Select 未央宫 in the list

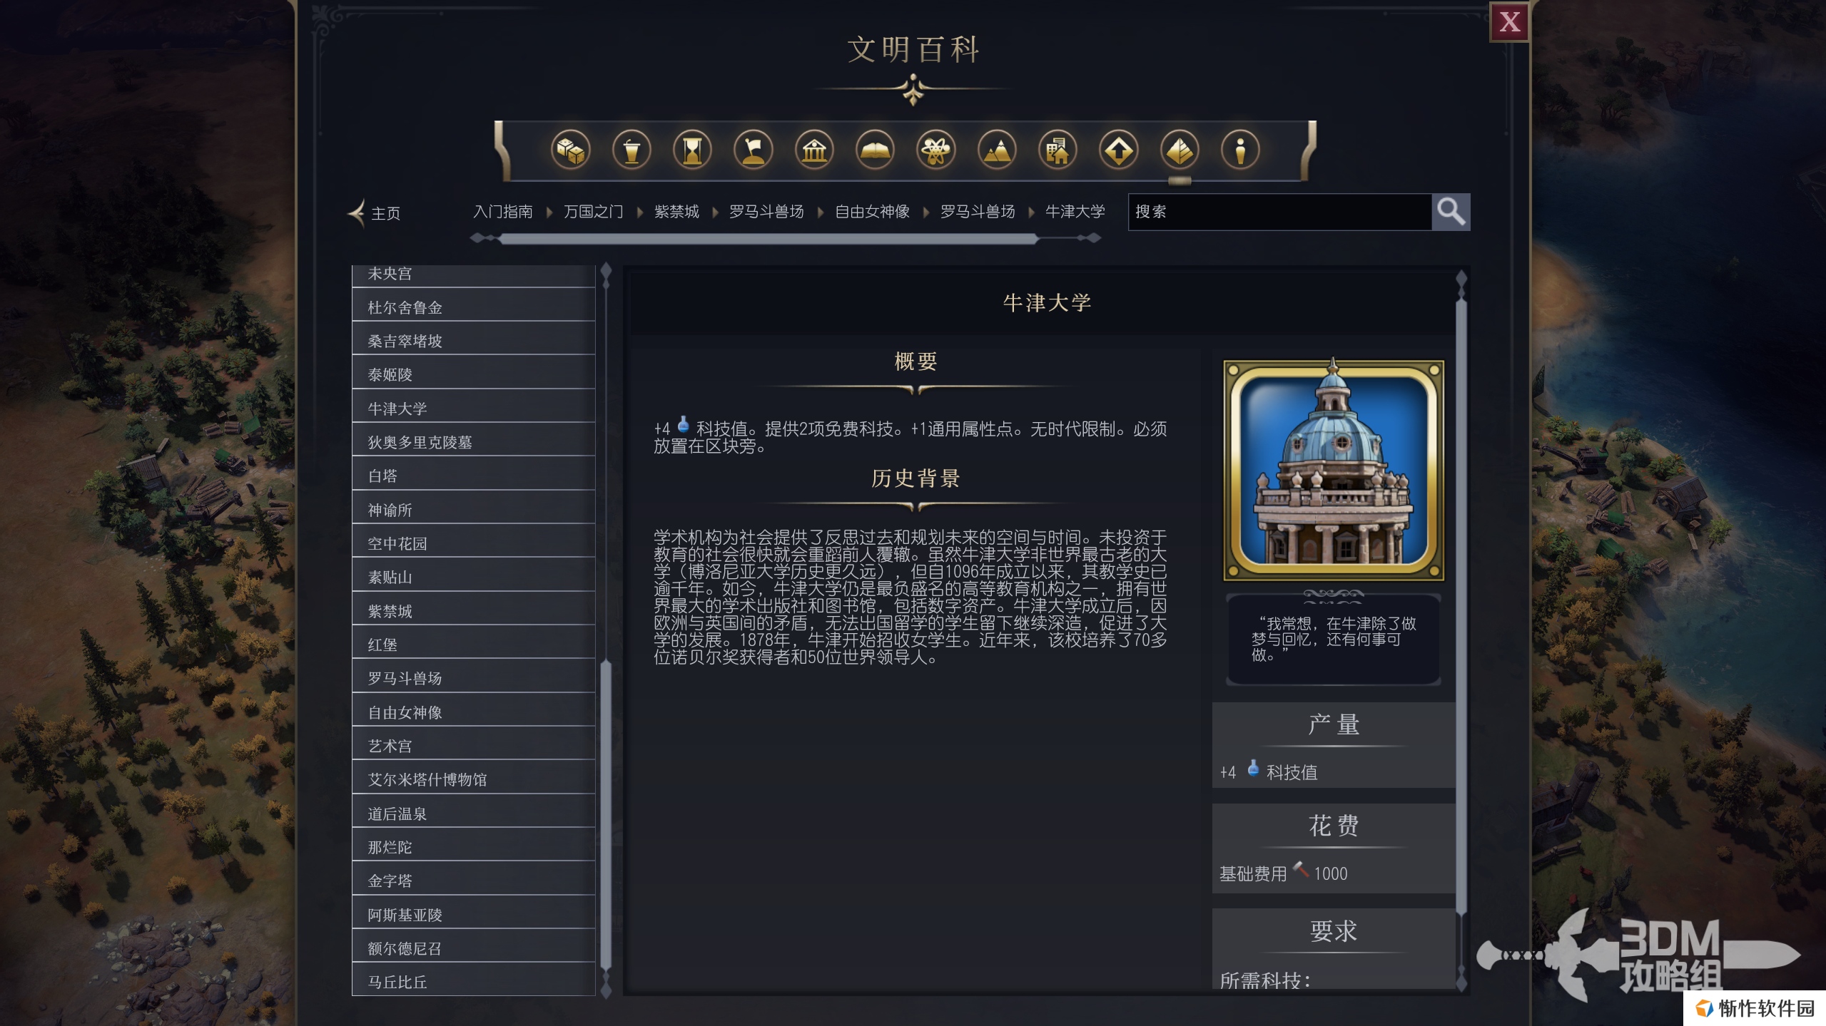tap(473, 275)
